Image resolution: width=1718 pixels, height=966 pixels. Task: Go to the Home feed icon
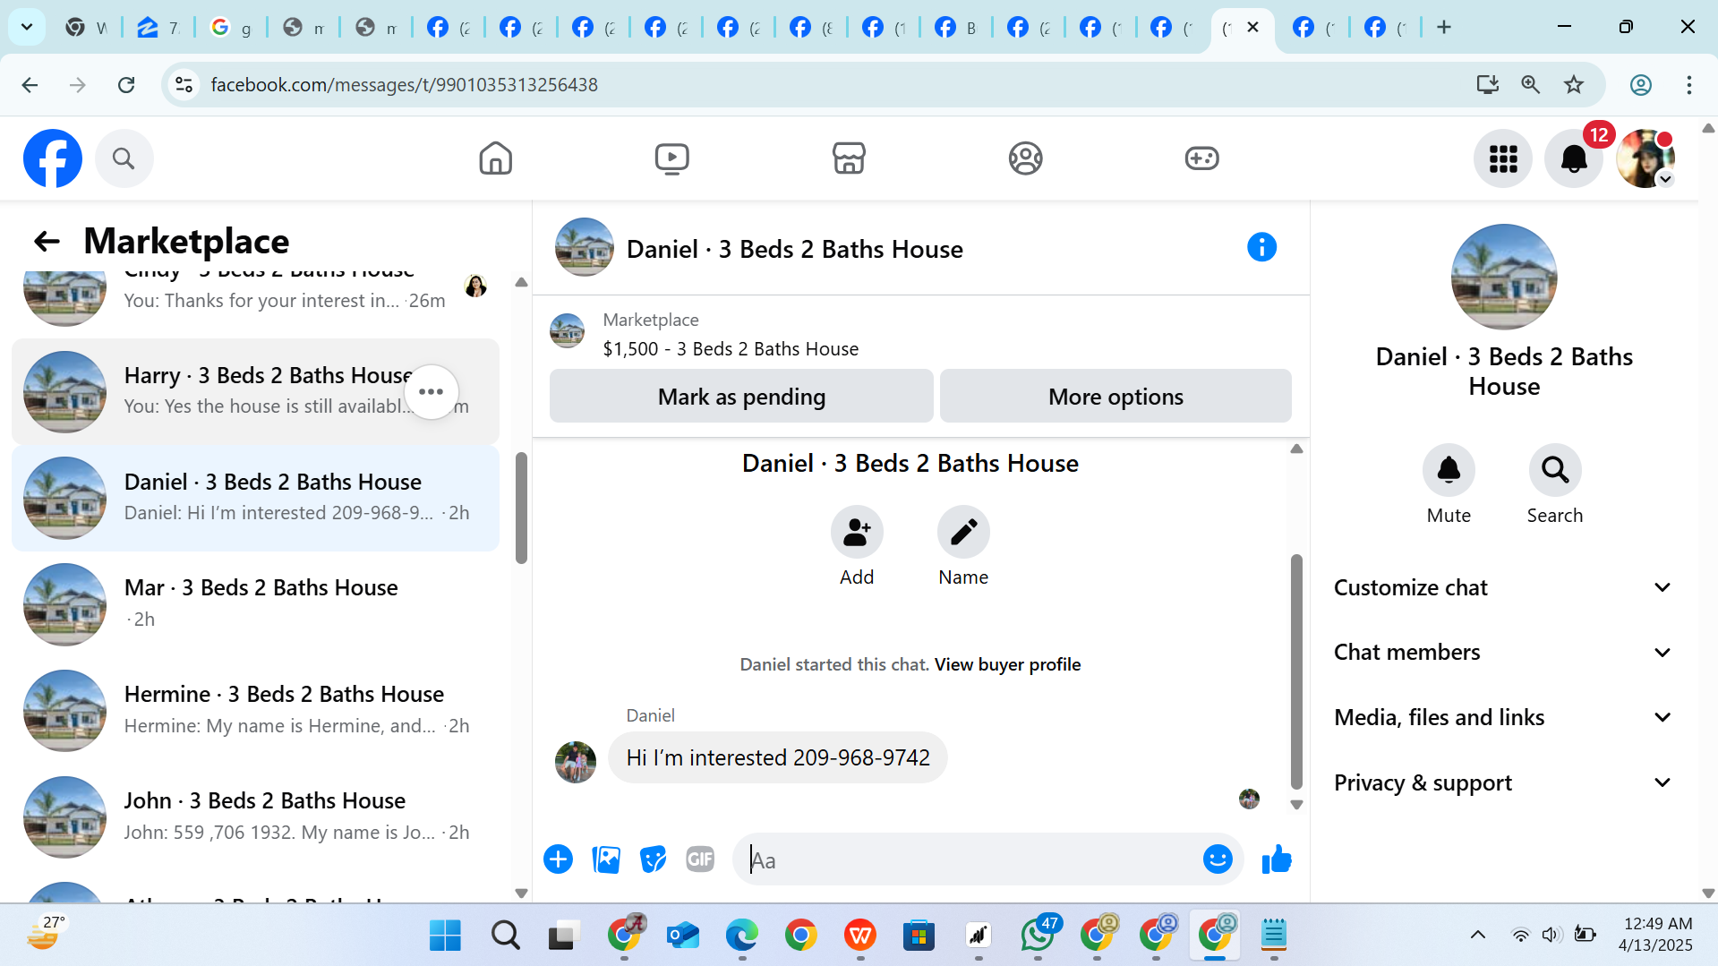pos(495,158)
